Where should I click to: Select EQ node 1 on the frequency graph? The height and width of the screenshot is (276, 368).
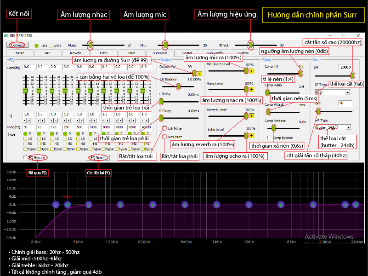[56, 205]
